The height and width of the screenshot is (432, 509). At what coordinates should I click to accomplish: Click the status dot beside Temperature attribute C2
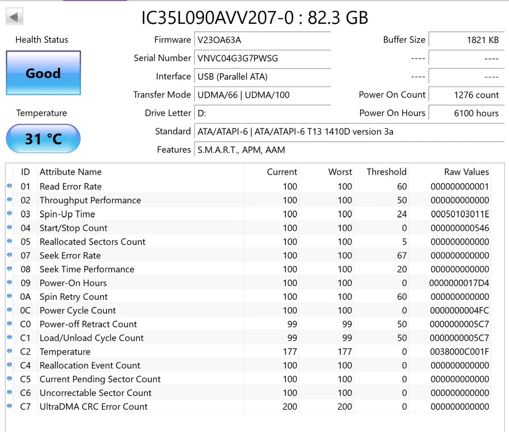click(x=9, y=351)
